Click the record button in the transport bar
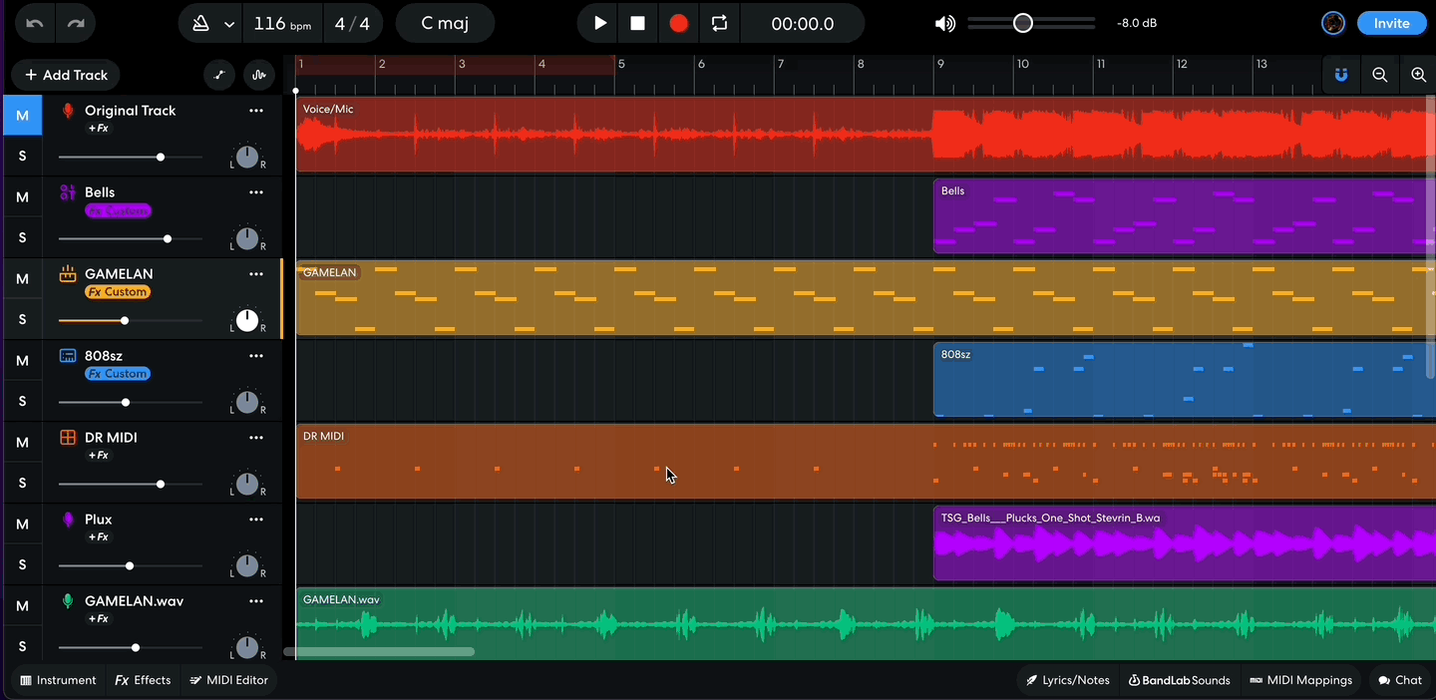The width and height of the screenshot is (1436, 700). coord(679,22)
